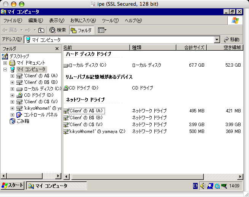Click マイ コンピュータ taskbar button
249x197 pixels.
pyautogui.click(x=57, y=186)
